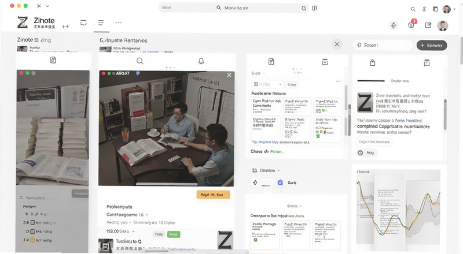Screen dimensions: 463x254
Task: Open the window layout icon at top right
Action: 435,9
